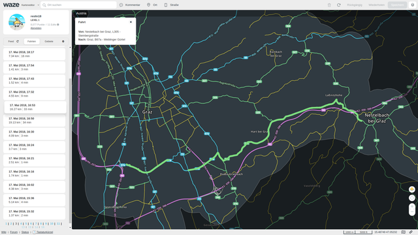Select drive '17. Mai 2018, 16:16'
418x235 pixels.
click(x=35, y=174)
